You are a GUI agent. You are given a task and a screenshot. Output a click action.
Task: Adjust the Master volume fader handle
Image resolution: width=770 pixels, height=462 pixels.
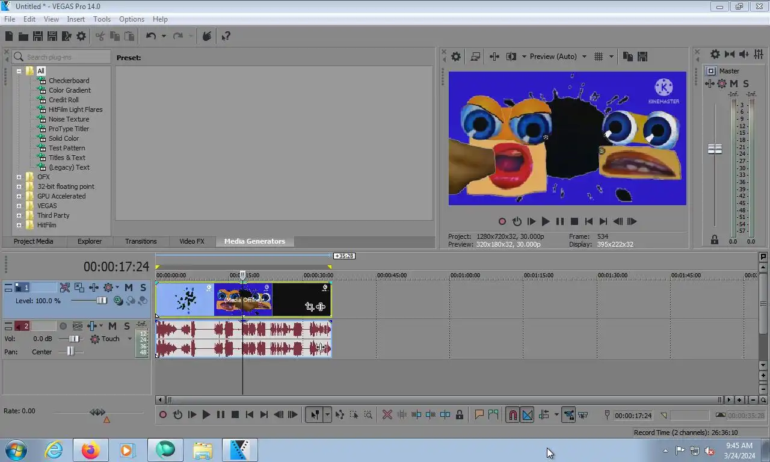pyautogui.click(x=715, y=149)
